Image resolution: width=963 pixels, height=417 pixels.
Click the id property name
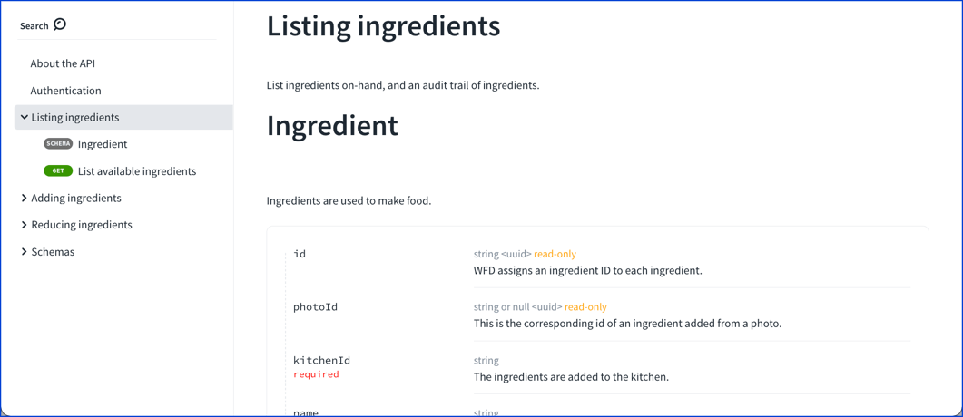[300, 254]
